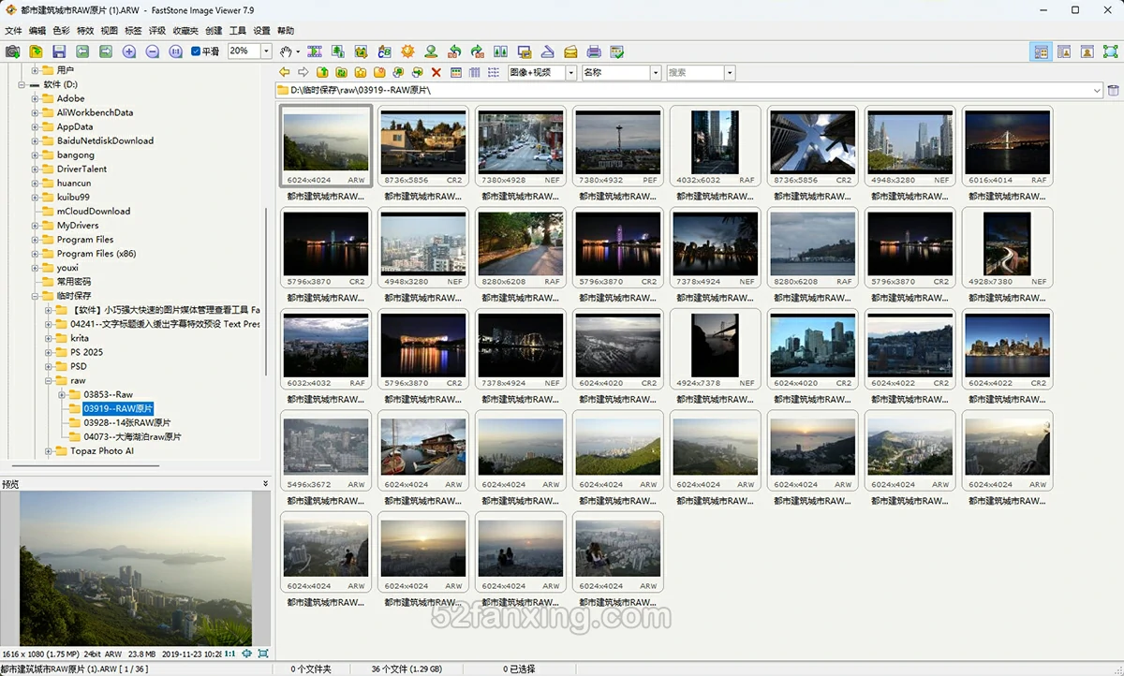1124x676 pixels.
Task: Toggle the browser view with folder tree layout
Action: coord(1041,51)
